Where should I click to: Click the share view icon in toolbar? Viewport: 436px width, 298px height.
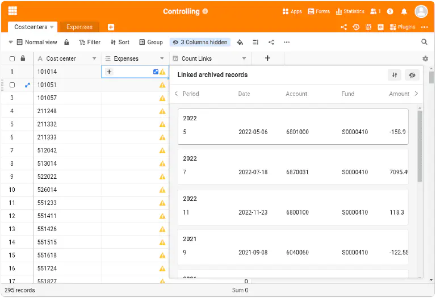(x=271, y=42)
